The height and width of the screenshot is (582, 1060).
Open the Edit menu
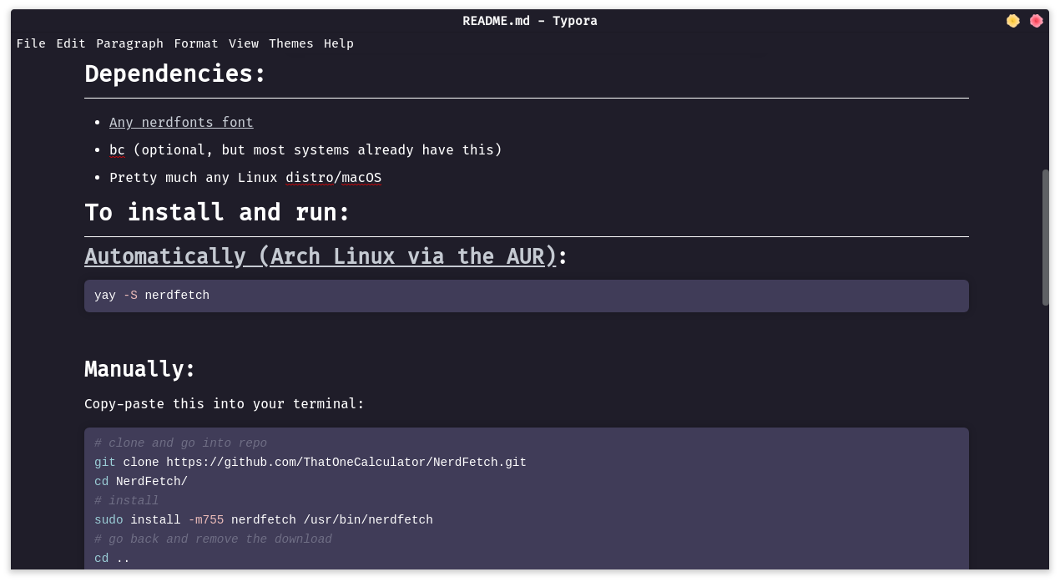tap(71, 43)
